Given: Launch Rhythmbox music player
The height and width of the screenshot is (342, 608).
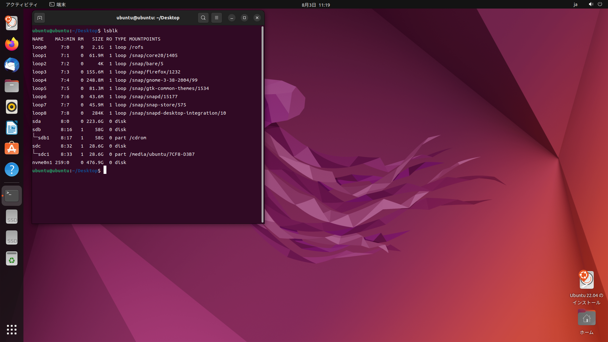Looking at the screenshot, I should (12, 107).
